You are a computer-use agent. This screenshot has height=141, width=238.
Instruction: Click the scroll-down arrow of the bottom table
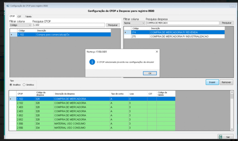point(232,129)
